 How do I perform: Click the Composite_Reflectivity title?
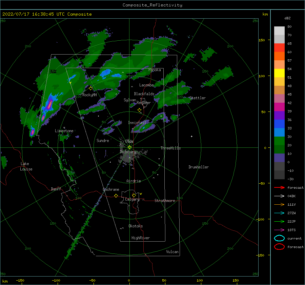152,5
